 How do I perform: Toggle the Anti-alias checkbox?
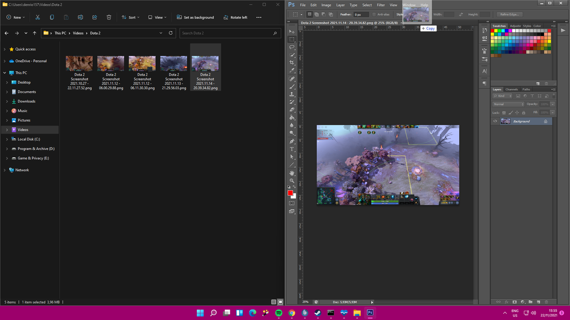374,15
